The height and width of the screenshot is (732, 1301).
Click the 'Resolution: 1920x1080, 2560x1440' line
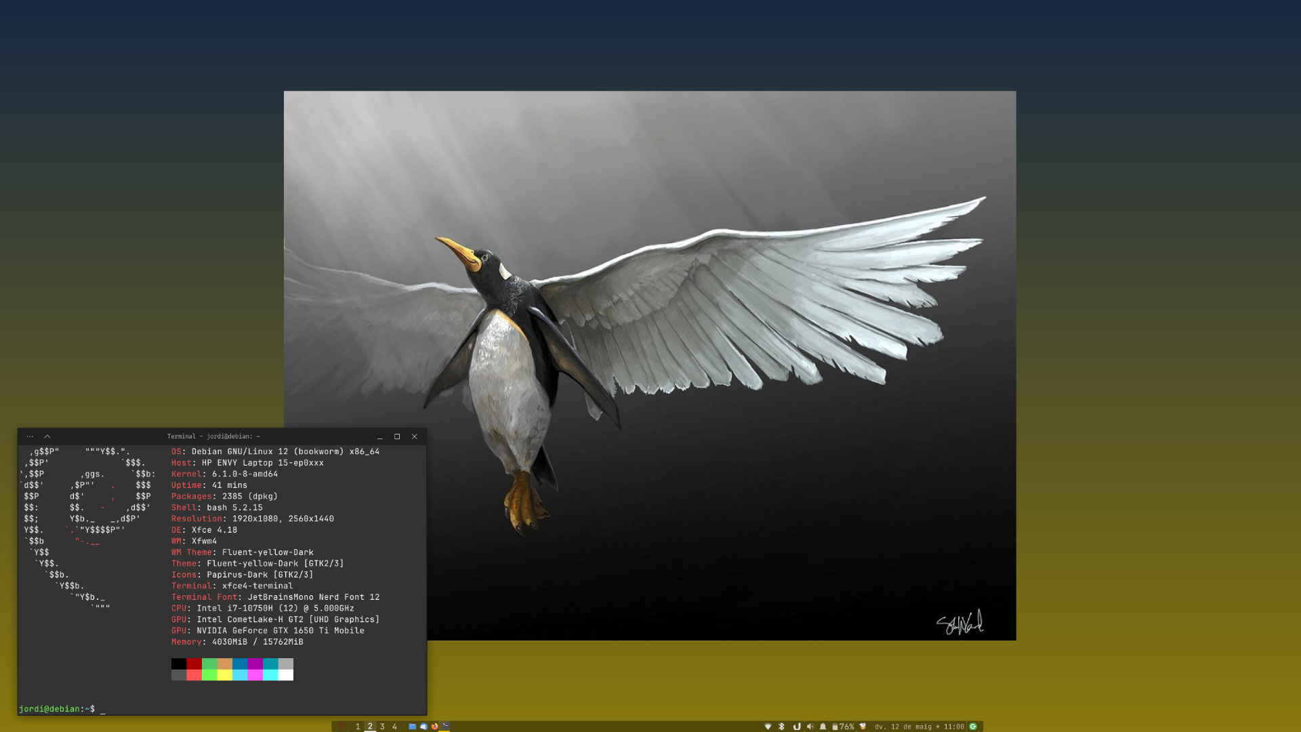(x=253, y=518)
